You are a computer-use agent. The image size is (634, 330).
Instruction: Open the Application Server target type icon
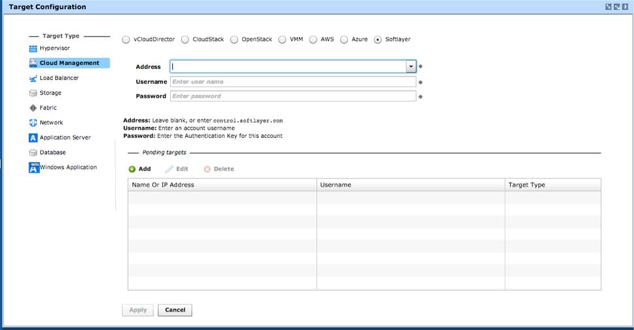(33, 138)
